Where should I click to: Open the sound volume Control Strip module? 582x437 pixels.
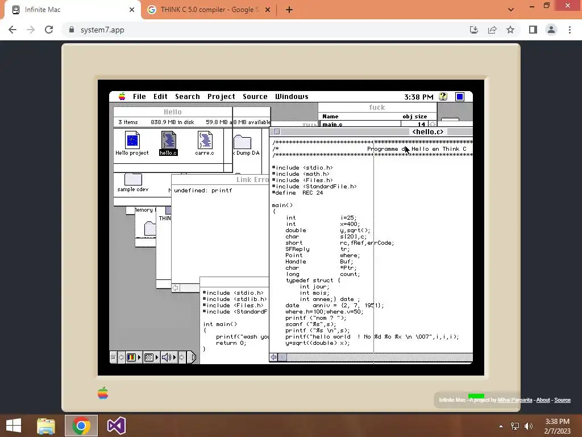pyautogui.click(x=169, y=357)
